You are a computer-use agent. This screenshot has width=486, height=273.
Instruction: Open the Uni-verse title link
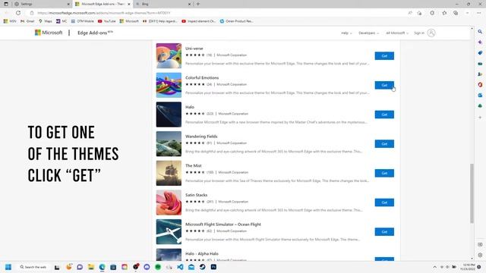point(194,49)
